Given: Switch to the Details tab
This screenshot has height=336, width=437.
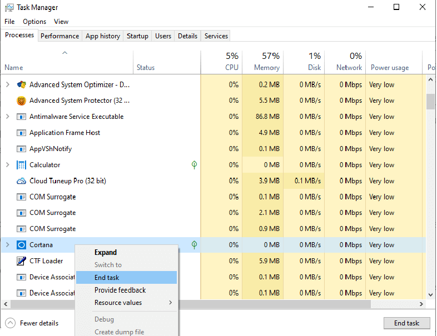Looking at the screenshot, I should (x=187, y=36).
